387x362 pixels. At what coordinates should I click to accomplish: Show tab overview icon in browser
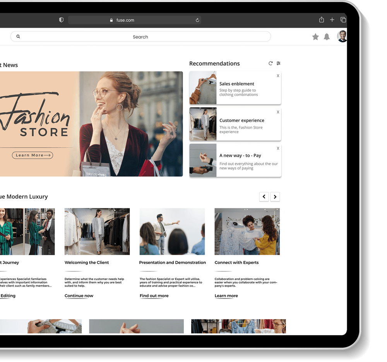(343, 19)
